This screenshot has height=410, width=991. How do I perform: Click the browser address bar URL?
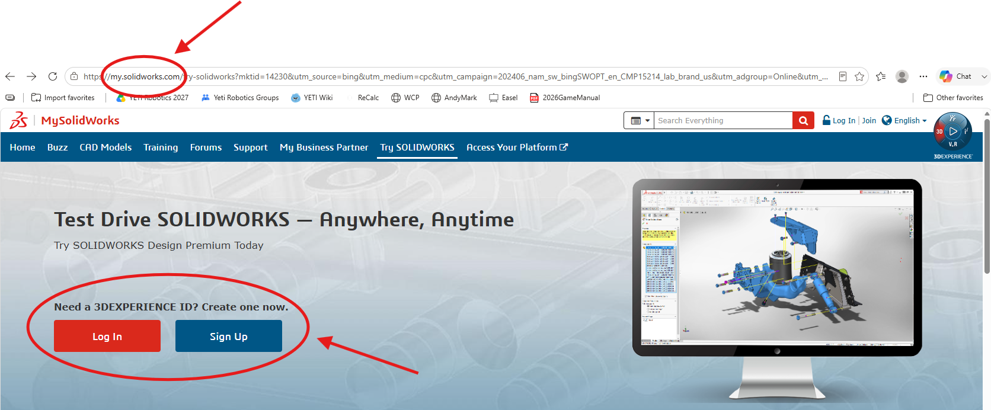pyautogui.click(x=455, y=76)
